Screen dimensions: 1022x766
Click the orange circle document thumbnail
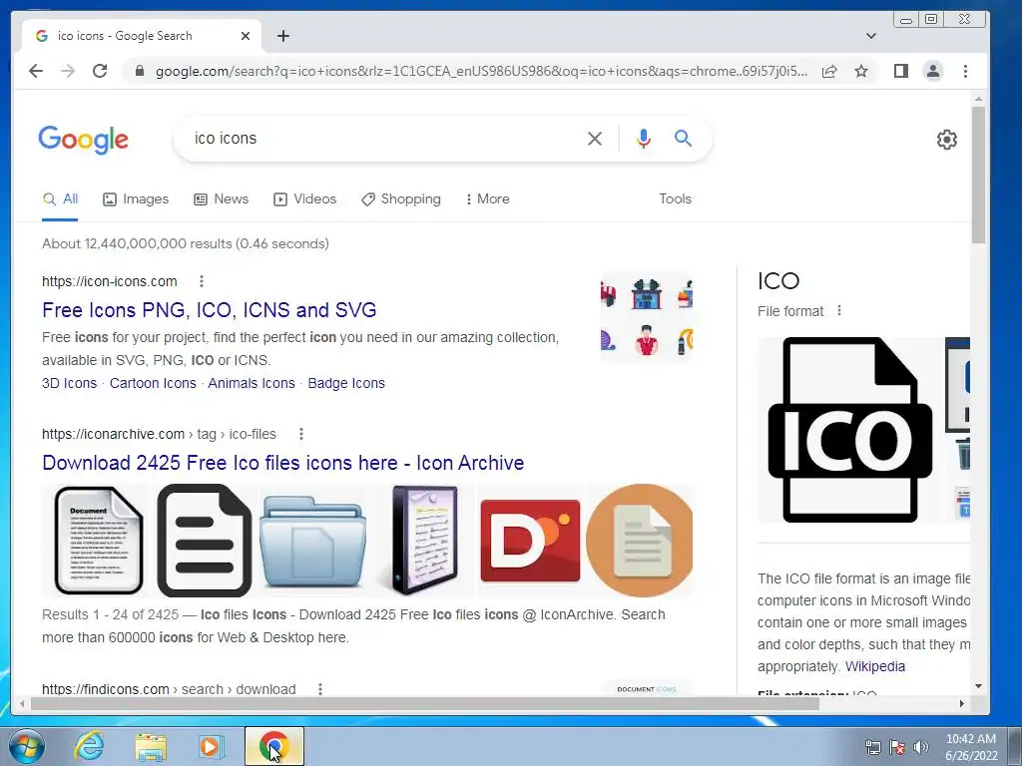coord(640,540)
